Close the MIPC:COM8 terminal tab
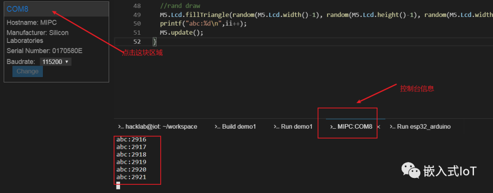Viewport: 493px width, 193px height. coord(378,127)
